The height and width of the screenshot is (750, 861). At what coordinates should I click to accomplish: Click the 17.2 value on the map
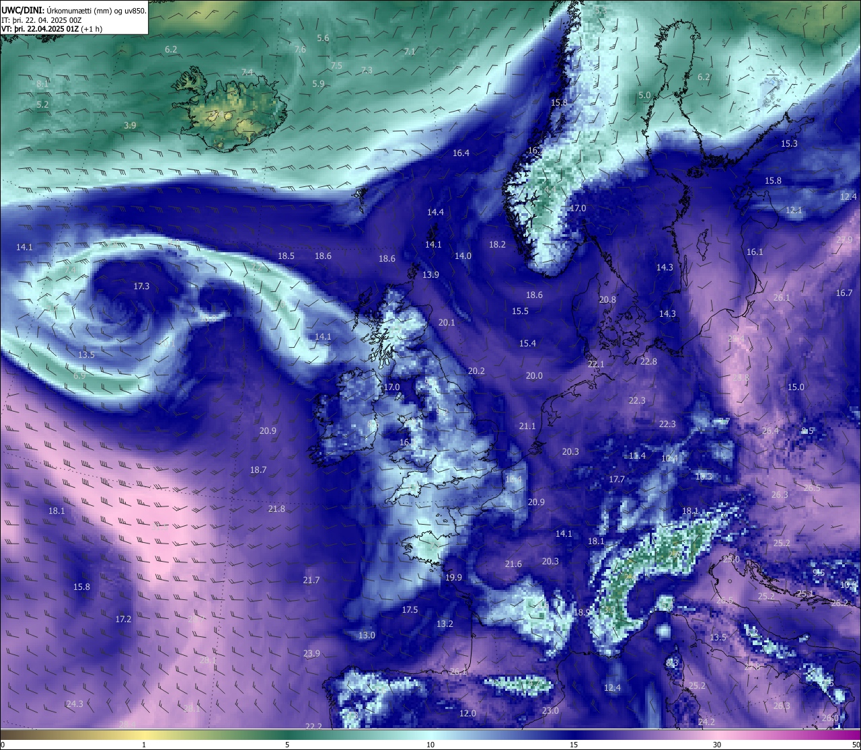click(x=123, y=620)
